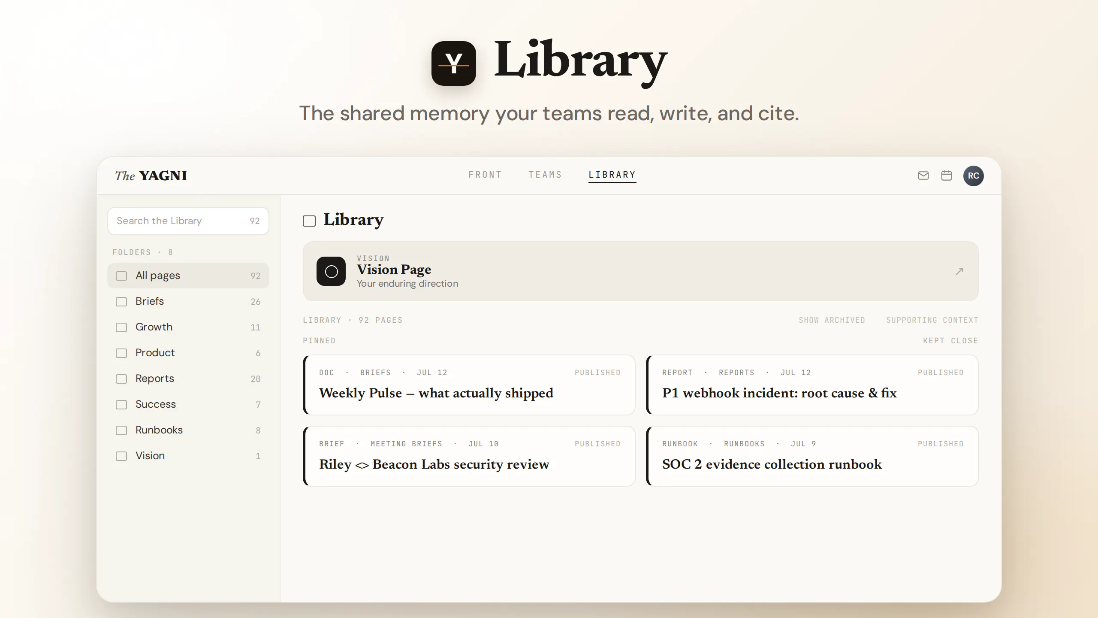Image resolution: width=1098 pixels, height=618 pixels.
Task: Switch to the Library tab
Action: click(x=612, y=175)
